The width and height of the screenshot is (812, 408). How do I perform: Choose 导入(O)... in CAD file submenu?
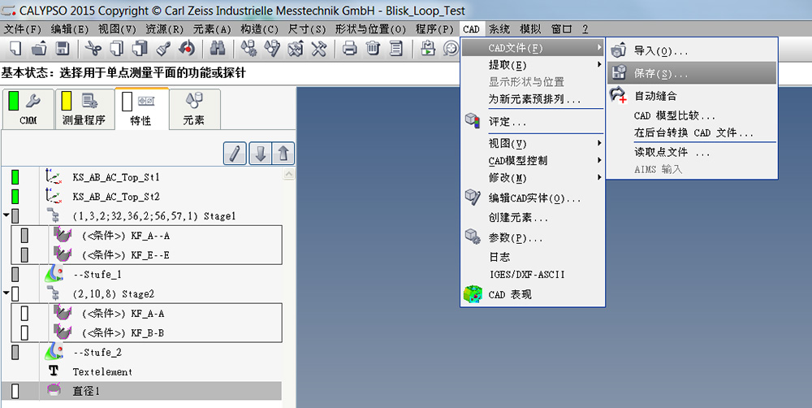[692, 51]
